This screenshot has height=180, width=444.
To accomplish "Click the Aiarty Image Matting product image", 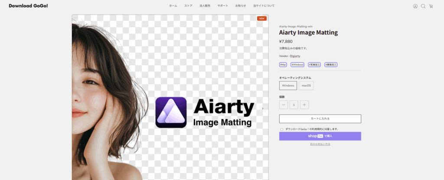I will [170, 97].
